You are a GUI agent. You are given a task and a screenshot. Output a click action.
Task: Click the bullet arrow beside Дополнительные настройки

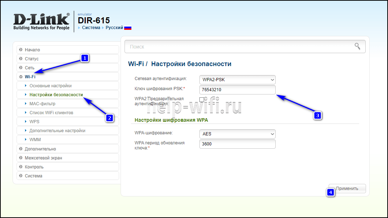pyautogui.click(x=26, y=131)
